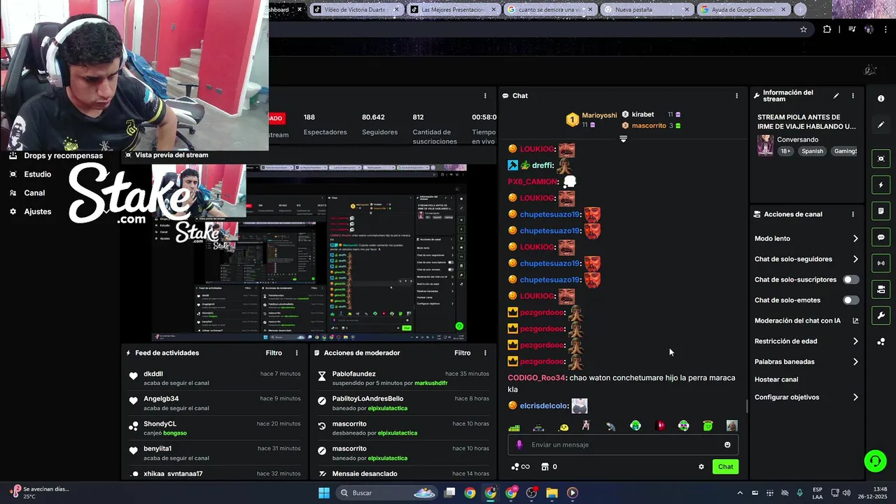Open new browser tab plus button

coord(800,10)
